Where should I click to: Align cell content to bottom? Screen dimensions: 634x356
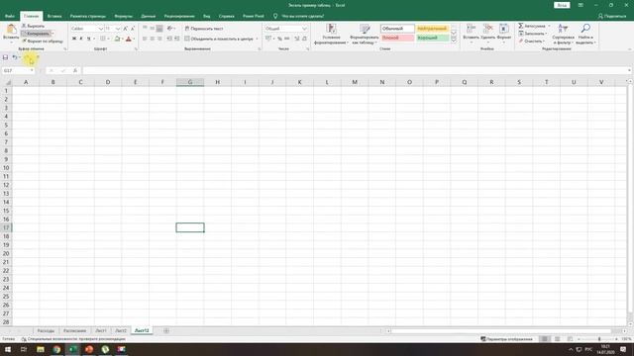click(x=159, y=29)
